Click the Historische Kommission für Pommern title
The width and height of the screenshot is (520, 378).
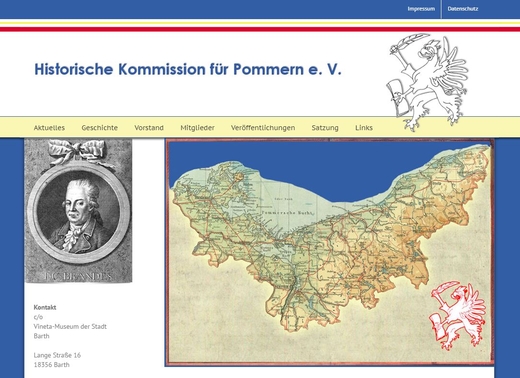(188, 69)
